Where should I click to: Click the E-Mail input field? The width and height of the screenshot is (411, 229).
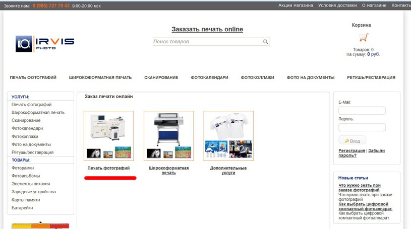(362, 111)
